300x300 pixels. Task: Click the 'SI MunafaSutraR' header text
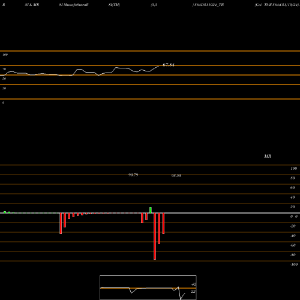[x=74, y=5]
